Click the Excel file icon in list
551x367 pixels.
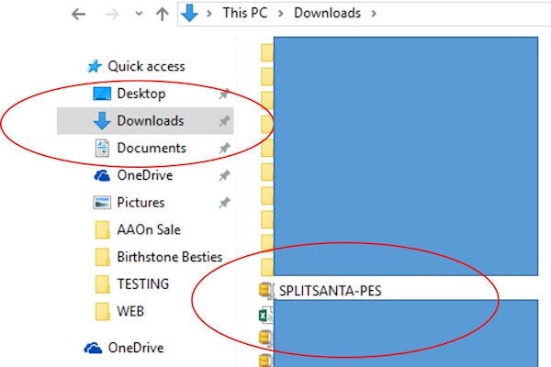[x=265, y=315]
